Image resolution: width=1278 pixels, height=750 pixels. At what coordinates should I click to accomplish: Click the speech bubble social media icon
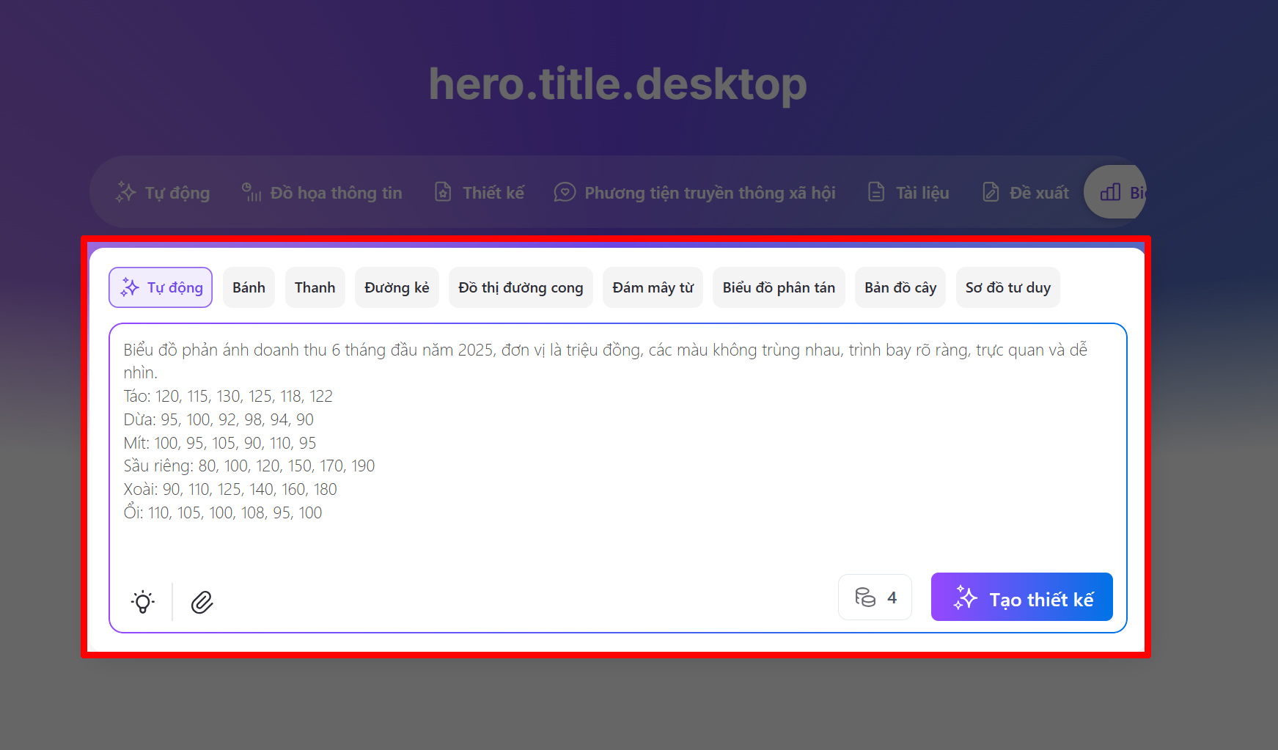pos(564,192)
